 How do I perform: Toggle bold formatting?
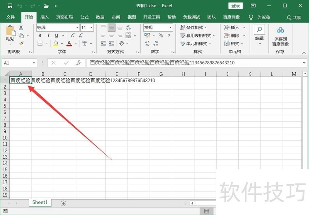(40, 36)
